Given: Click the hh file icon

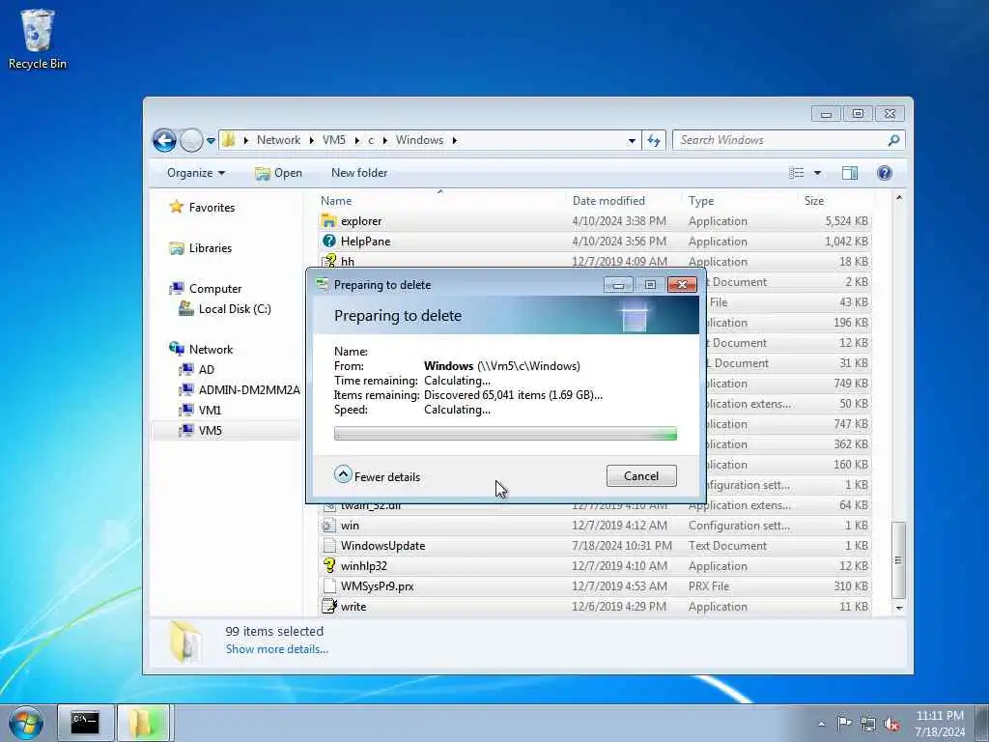Looking at the screenshot, I should 328,261.
